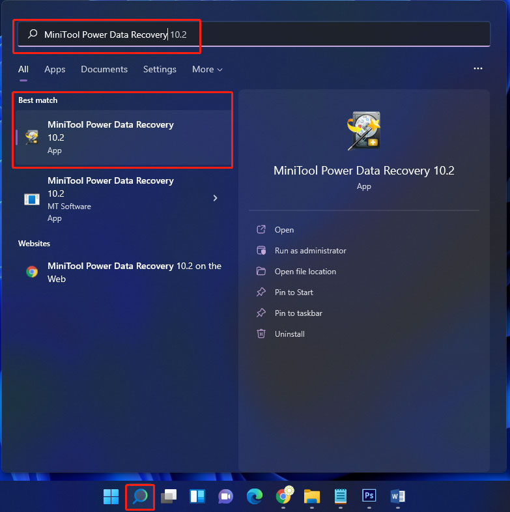Switch to the Documents tab
This screenshot has width=510, height=512.
104,70
